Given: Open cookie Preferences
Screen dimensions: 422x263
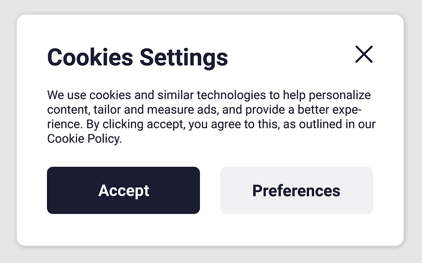Looking at the screenshot, I should tap(296, 190).
